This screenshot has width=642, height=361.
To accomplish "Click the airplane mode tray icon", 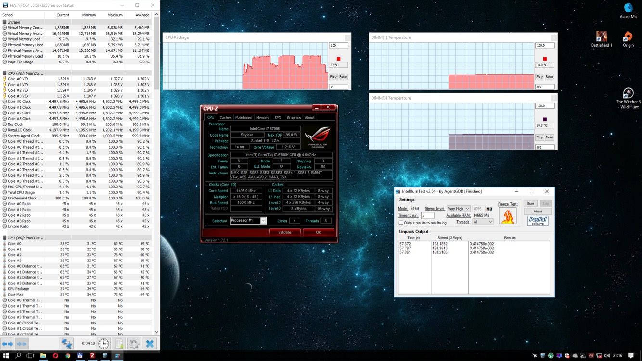I will click(535, 356).
